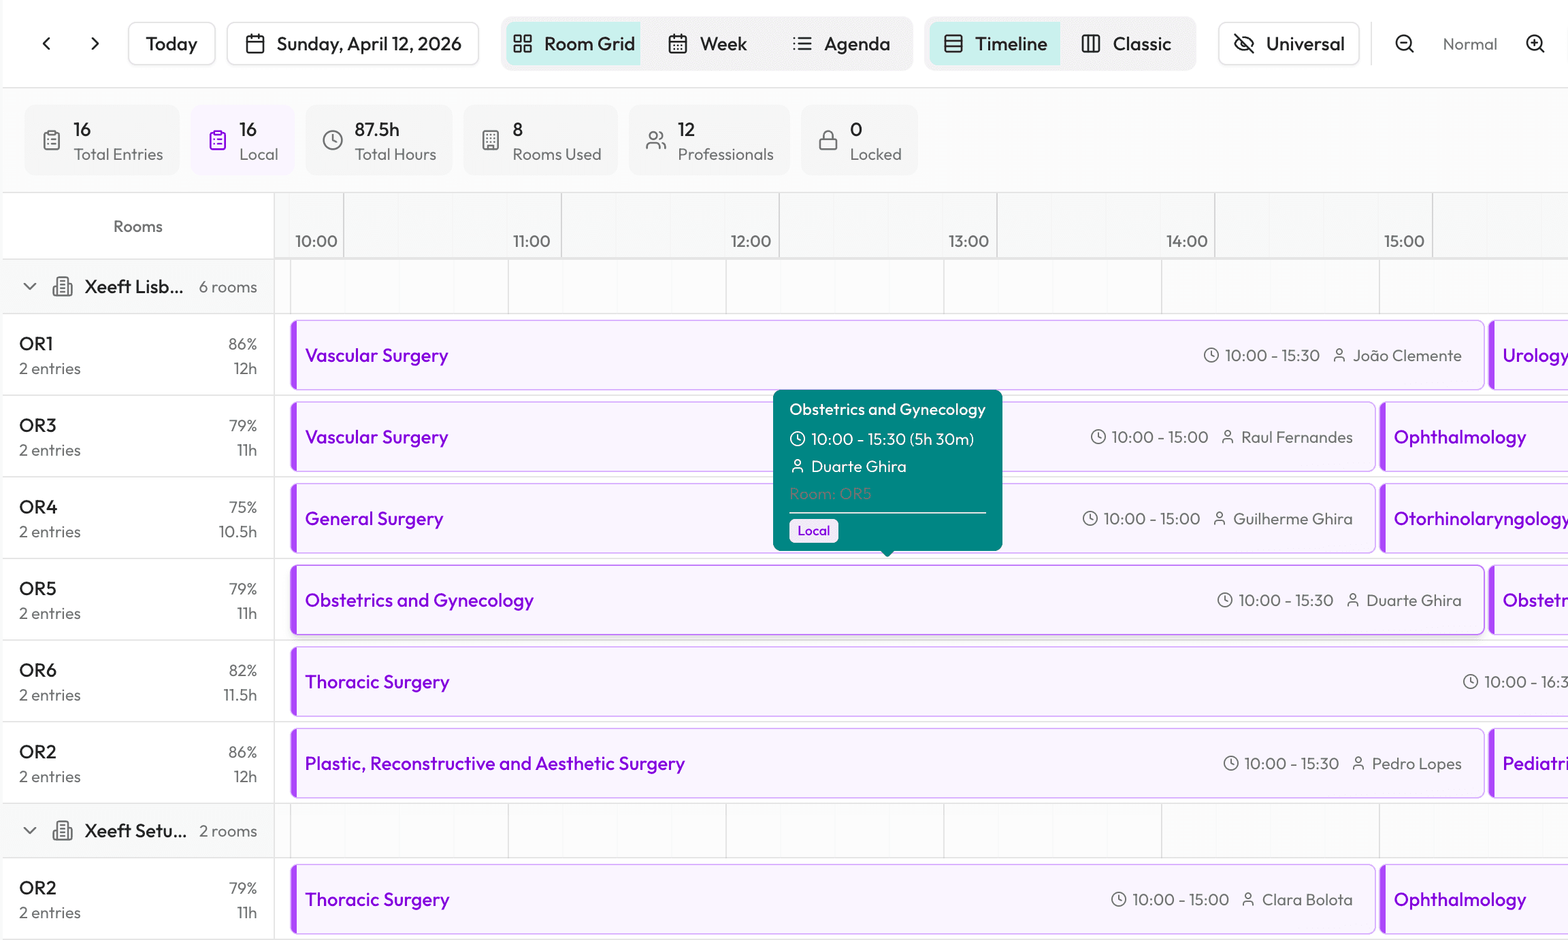Select the Total Hours clock icon
Screen dimensions: 1568x940
click(332, 139)
